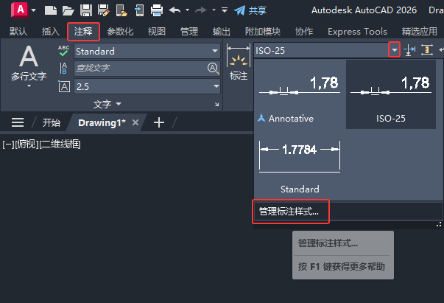444x303 pixels.
Task: Click the Redo arrow icon
Action: [x=201, y=10]
